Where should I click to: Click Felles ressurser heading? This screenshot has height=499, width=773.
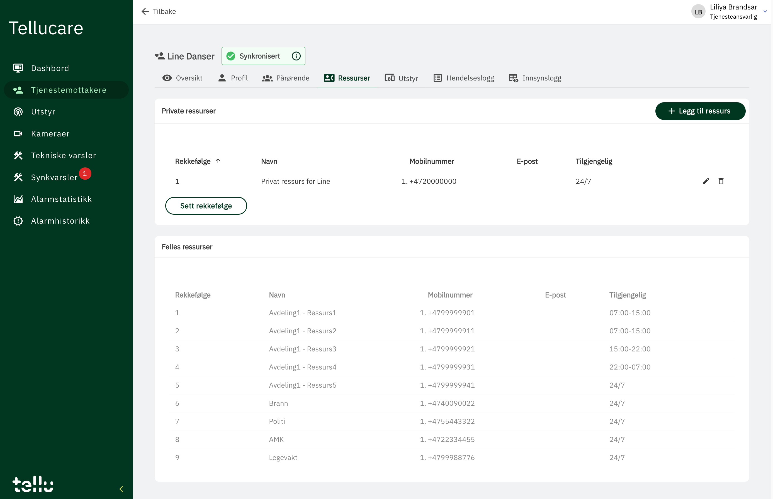click(187, 247)
